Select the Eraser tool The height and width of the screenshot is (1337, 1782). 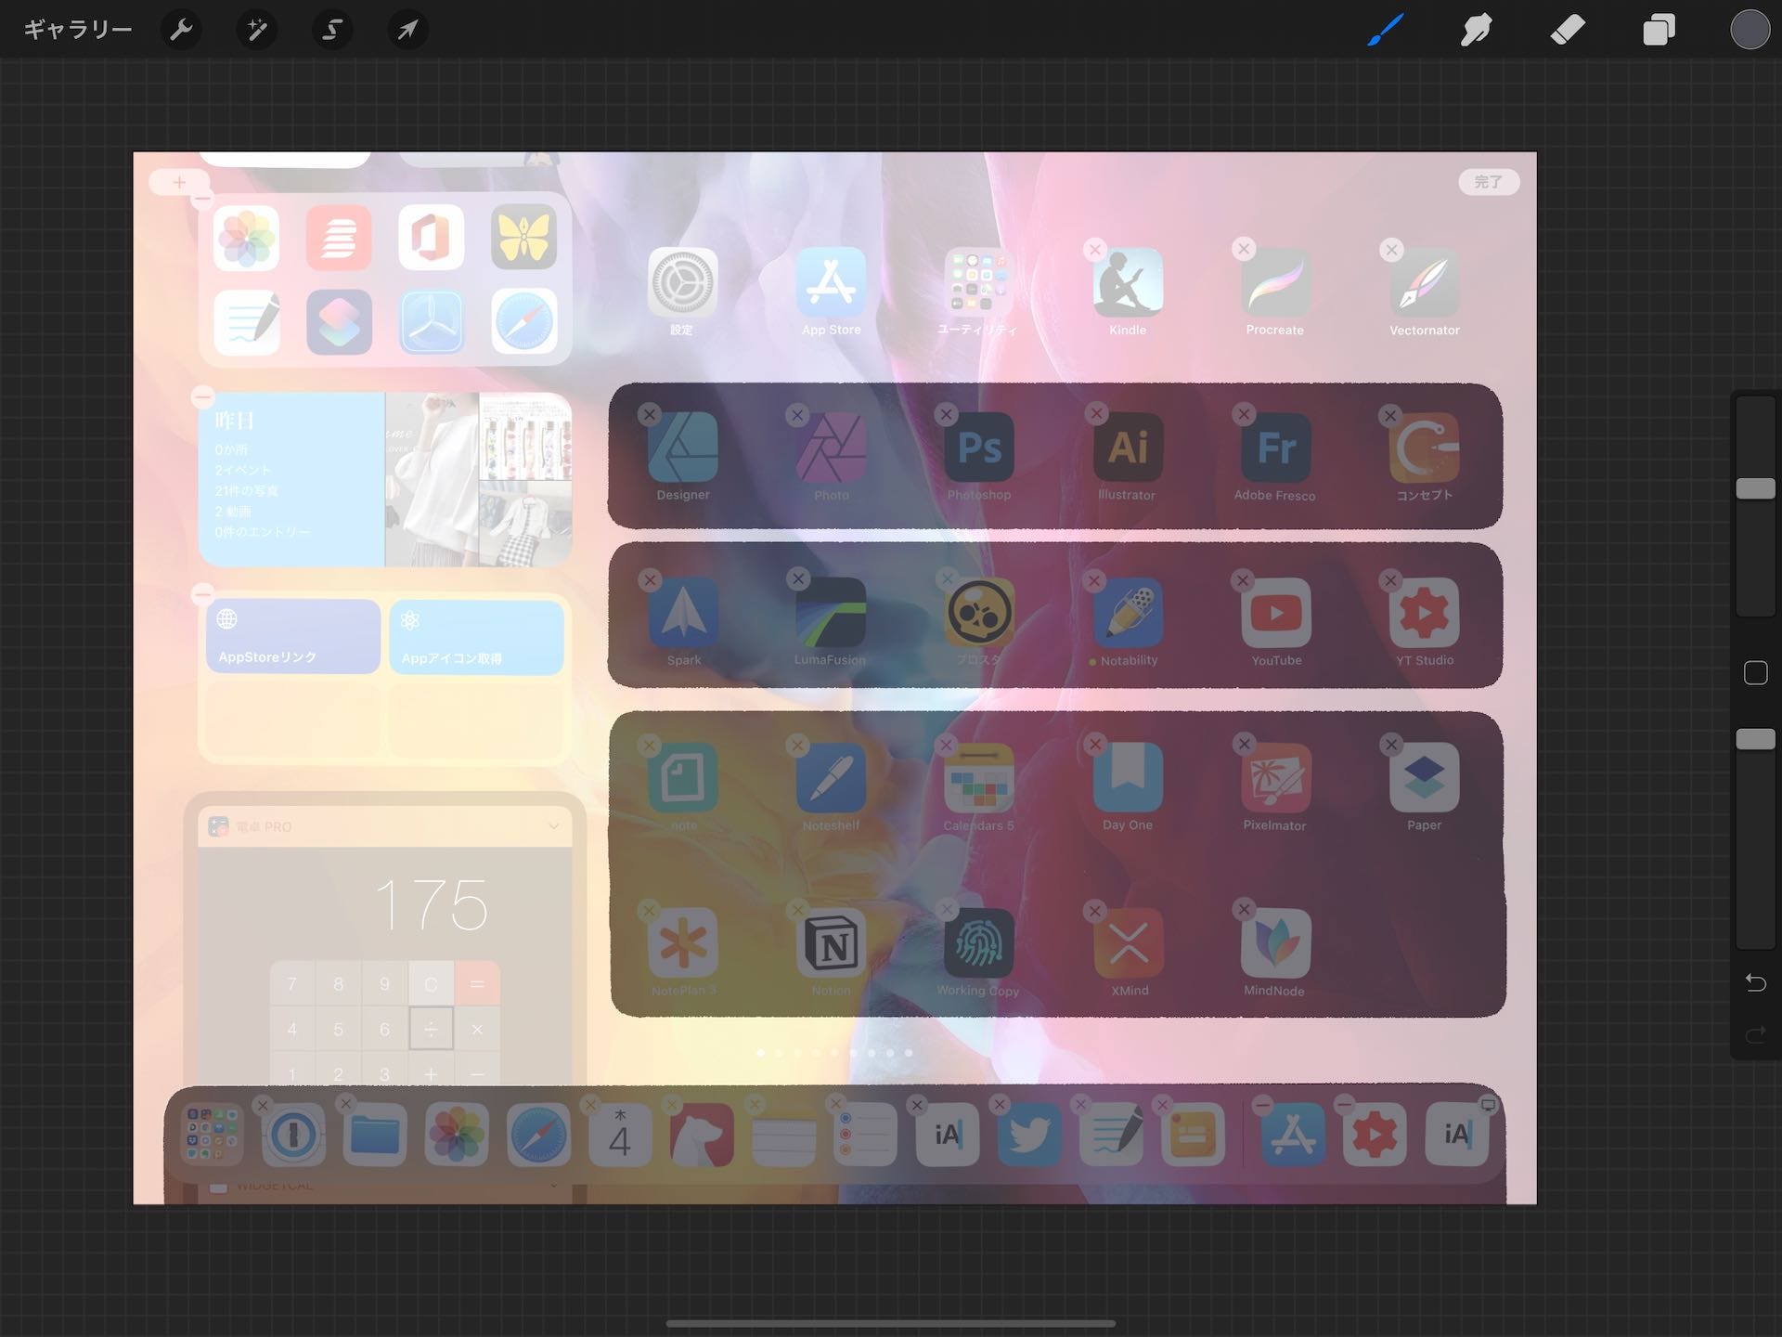point(1568,30)
